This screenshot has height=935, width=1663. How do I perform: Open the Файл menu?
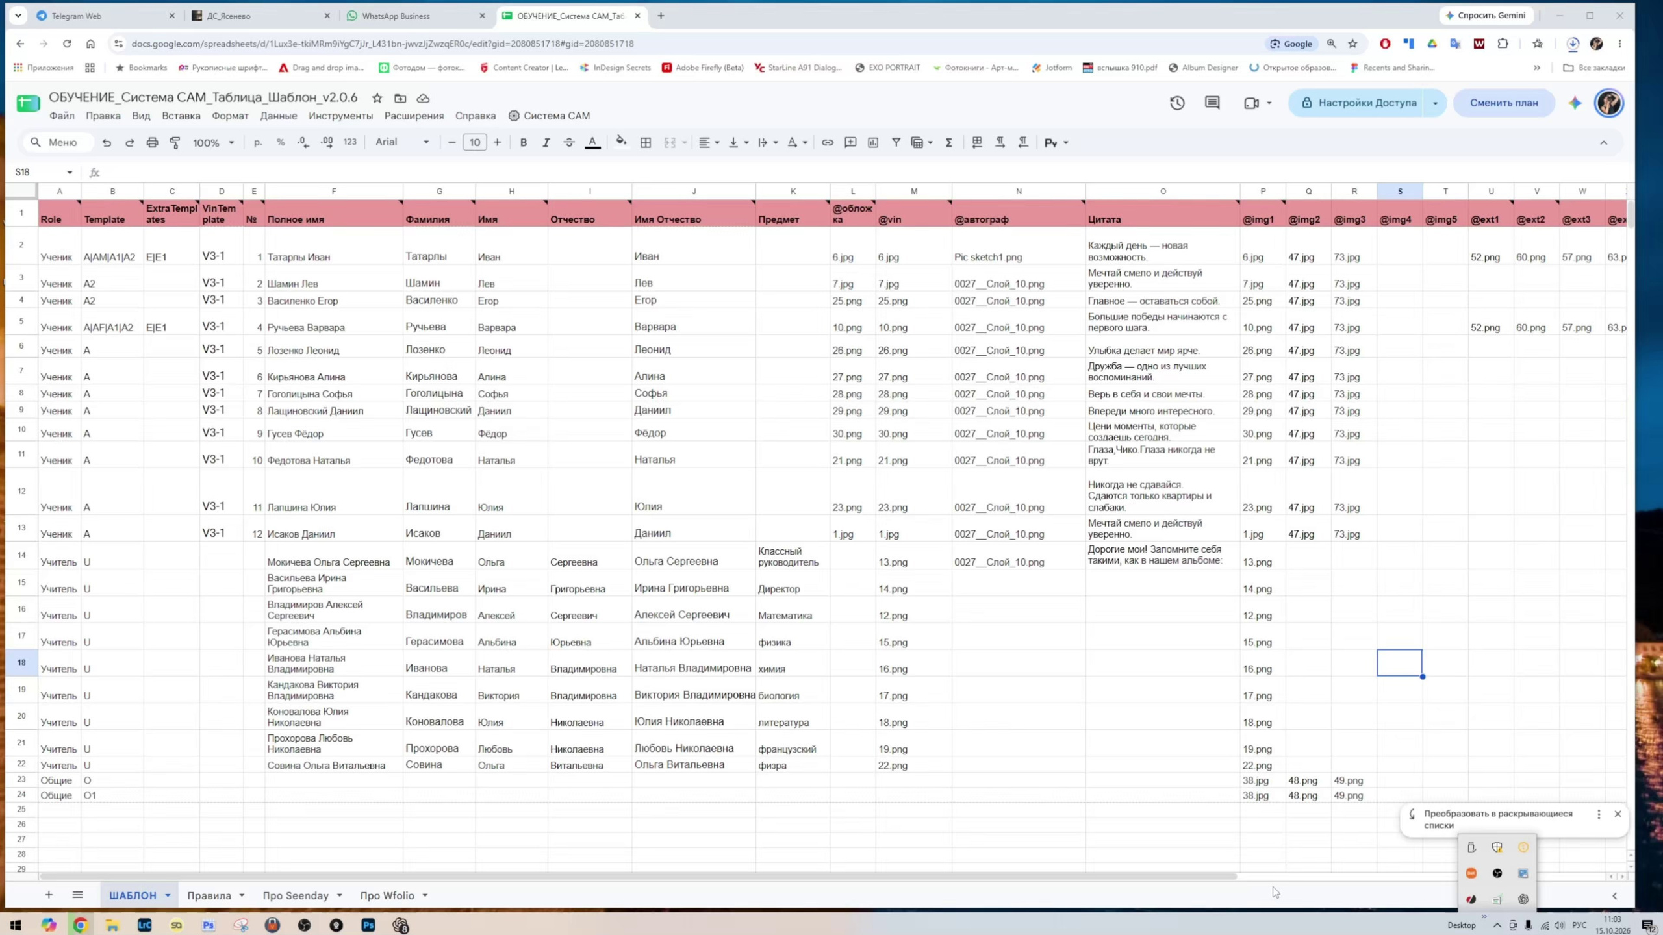[x=62, y=116]
